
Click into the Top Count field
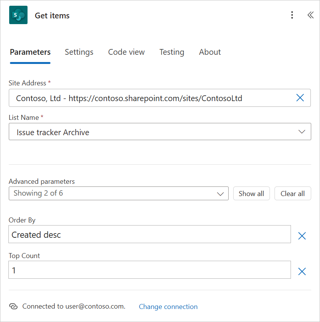149,270
